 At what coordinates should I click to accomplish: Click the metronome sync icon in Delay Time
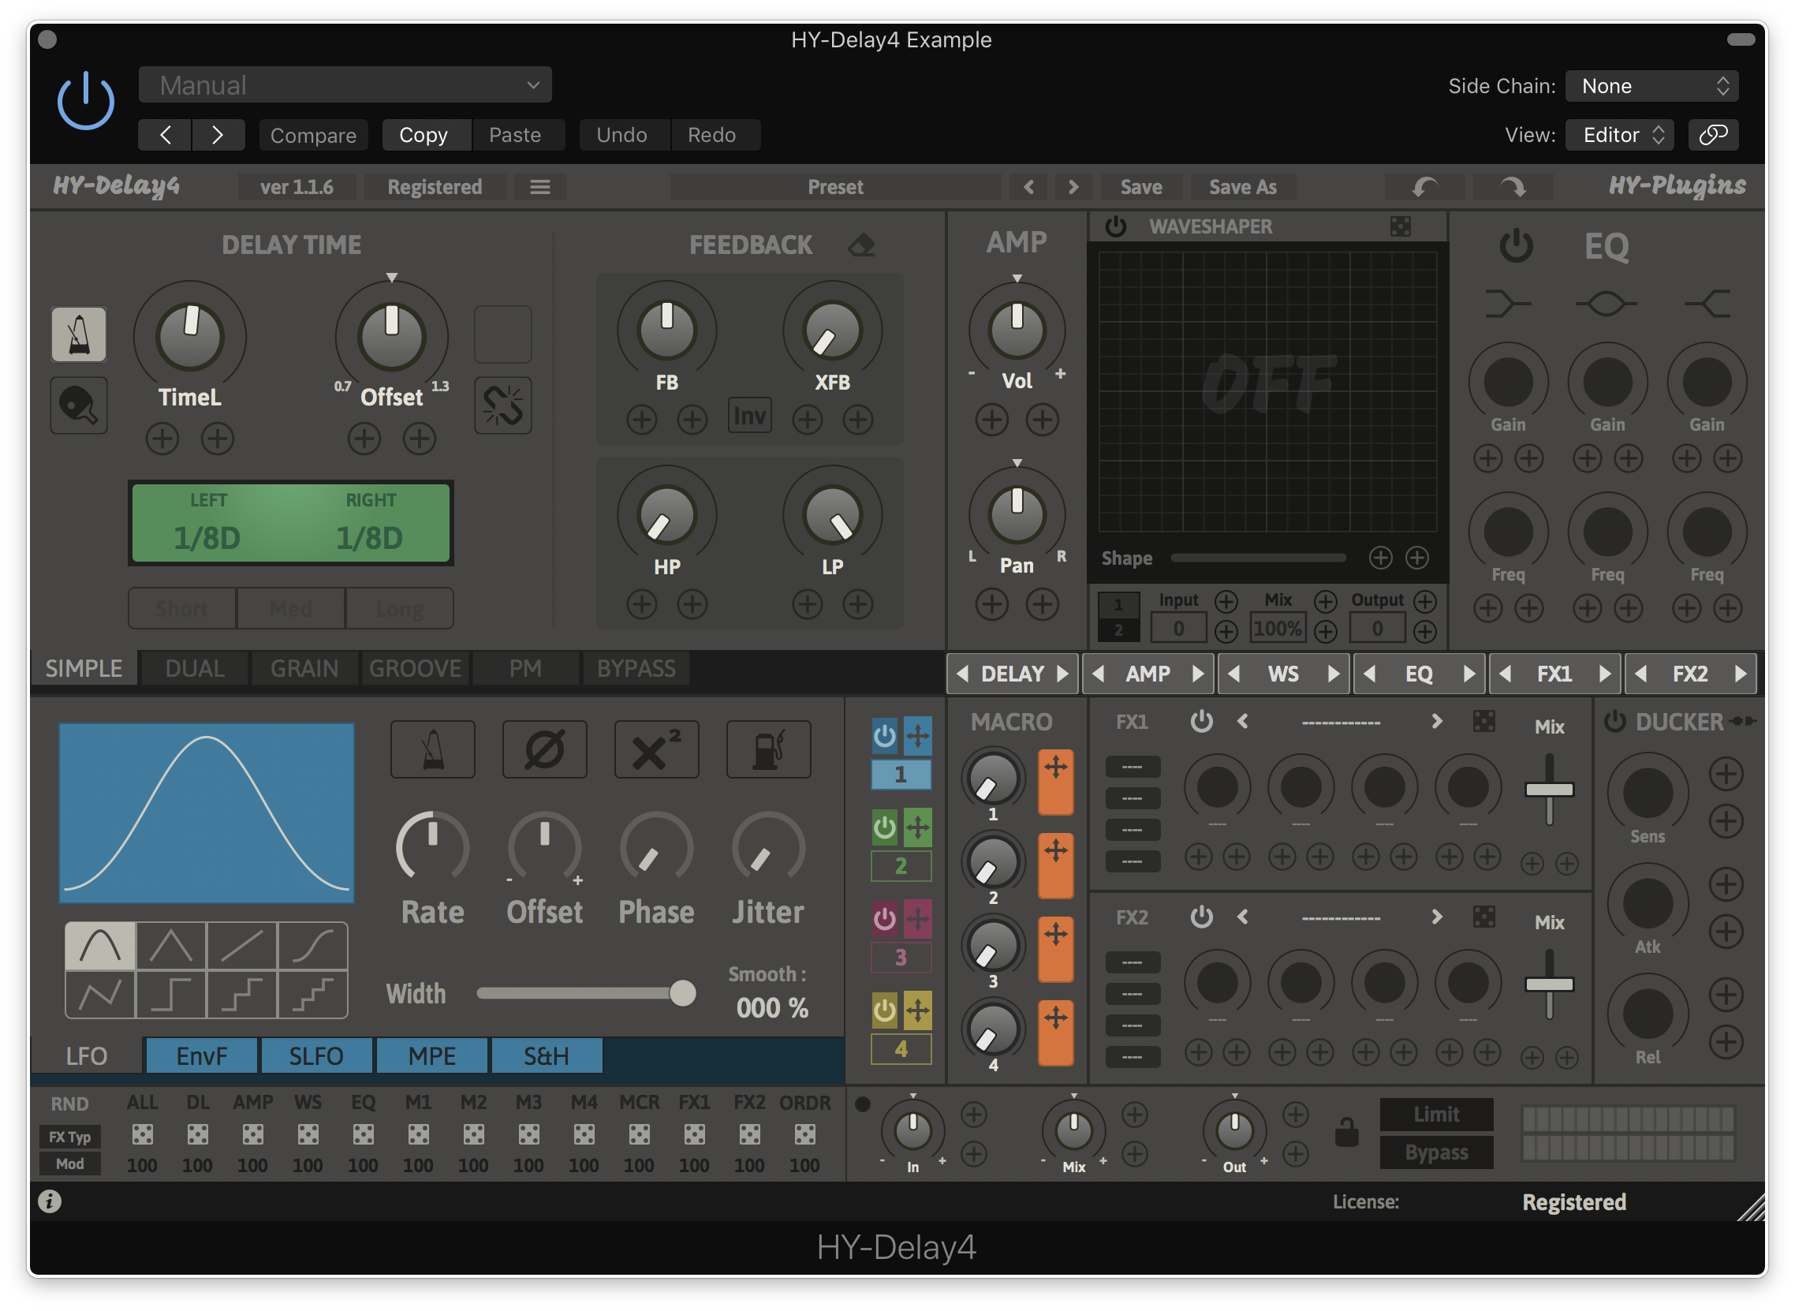(79, 335)
